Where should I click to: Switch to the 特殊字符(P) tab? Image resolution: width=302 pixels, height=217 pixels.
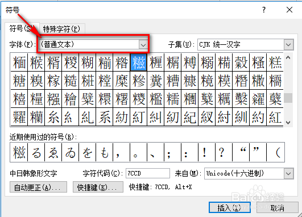tap(62, 28)
